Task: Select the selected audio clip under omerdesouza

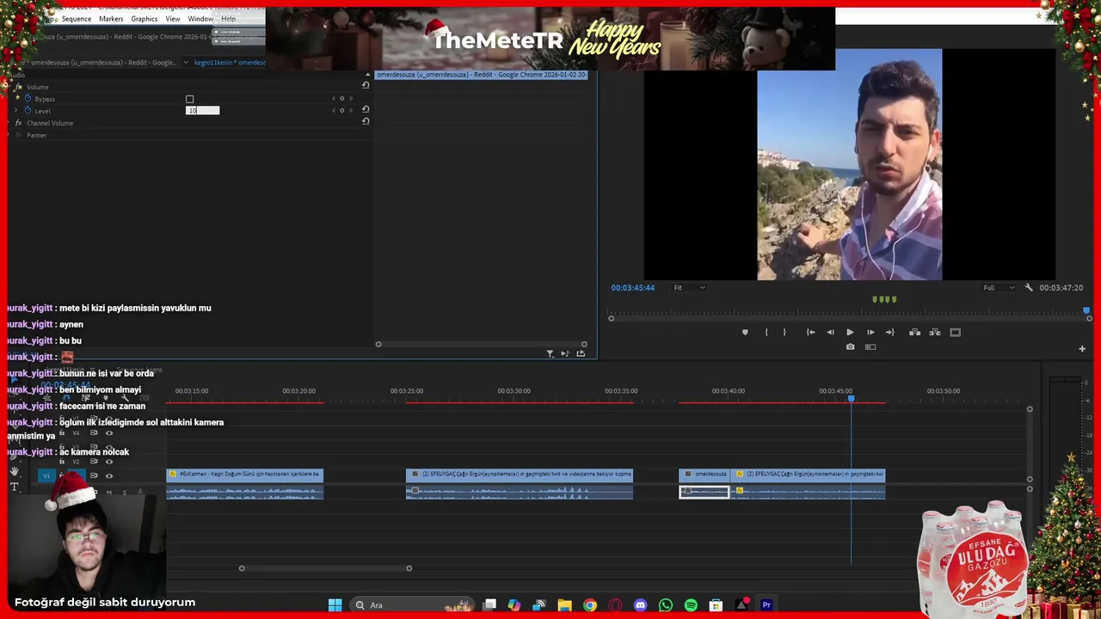Action: tap(704, 492)
